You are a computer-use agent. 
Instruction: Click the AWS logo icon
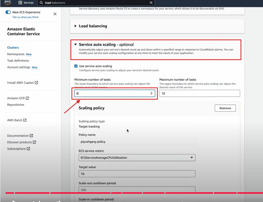[x=7, y=3]
